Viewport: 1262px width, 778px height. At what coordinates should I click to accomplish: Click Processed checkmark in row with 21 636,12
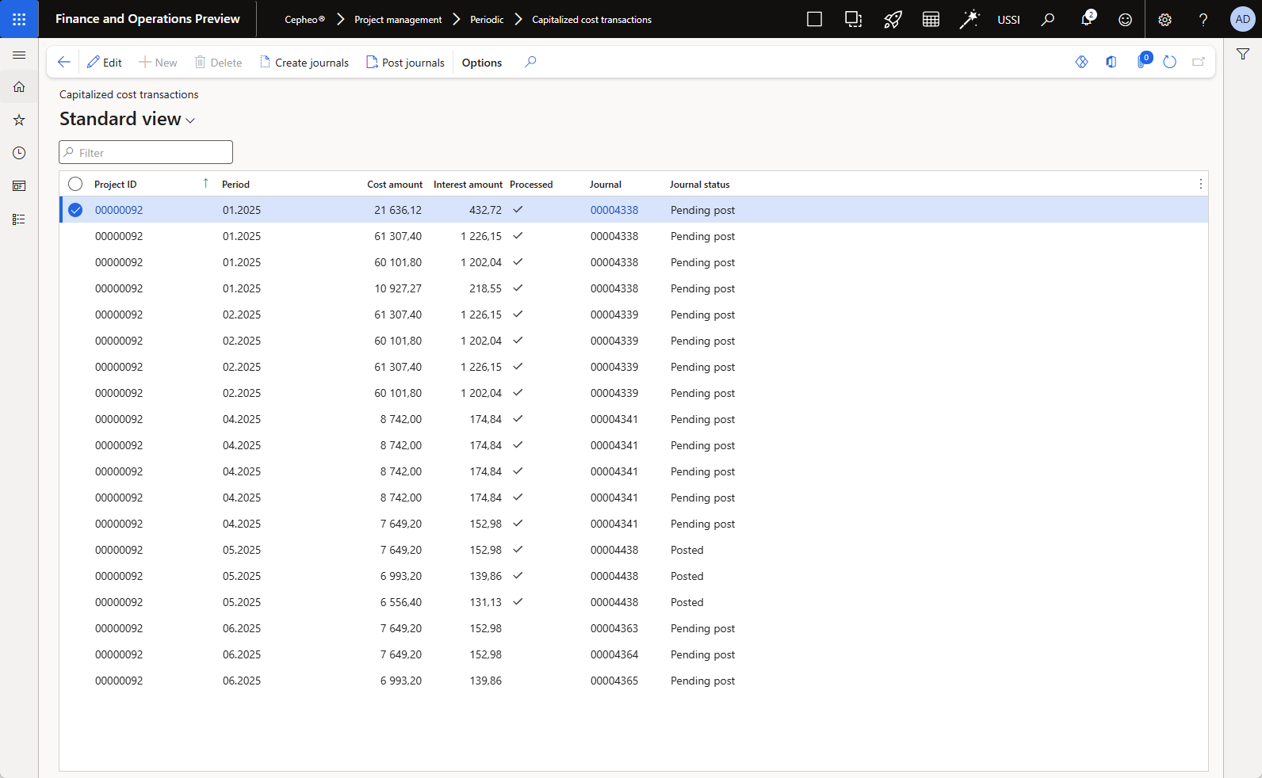518,210
